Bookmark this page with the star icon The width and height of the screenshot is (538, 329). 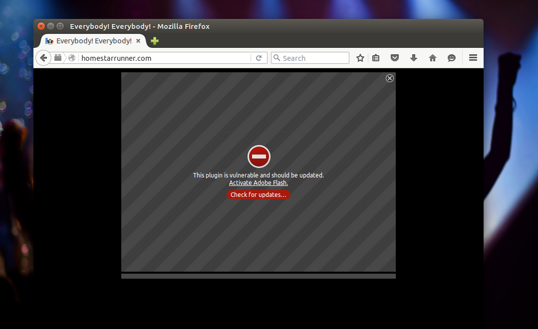point(360,58)
